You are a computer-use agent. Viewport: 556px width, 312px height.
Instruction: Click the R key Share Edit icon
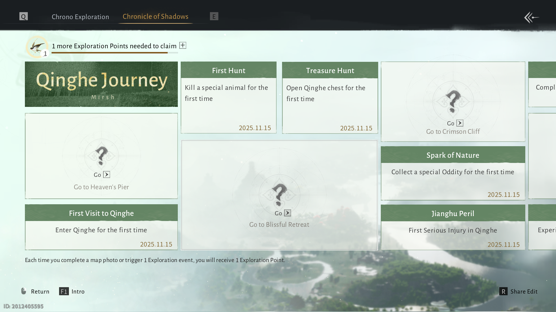pos(503,291)
